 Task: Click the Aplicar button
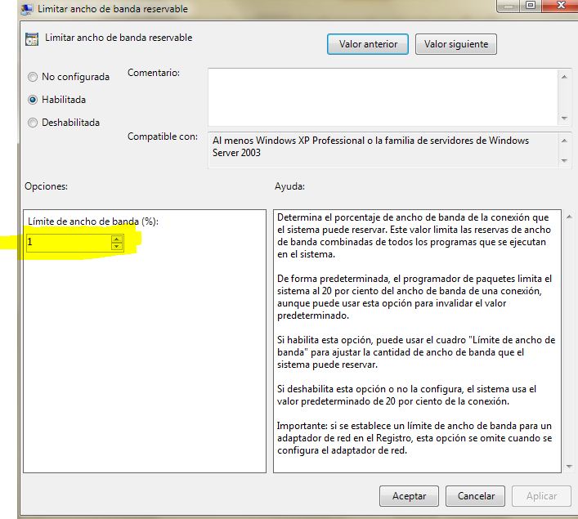[541, 496]
